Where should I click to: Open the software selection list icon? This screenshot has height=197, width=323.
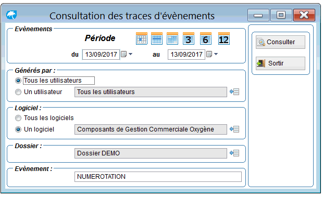click(x=234, y=129)
